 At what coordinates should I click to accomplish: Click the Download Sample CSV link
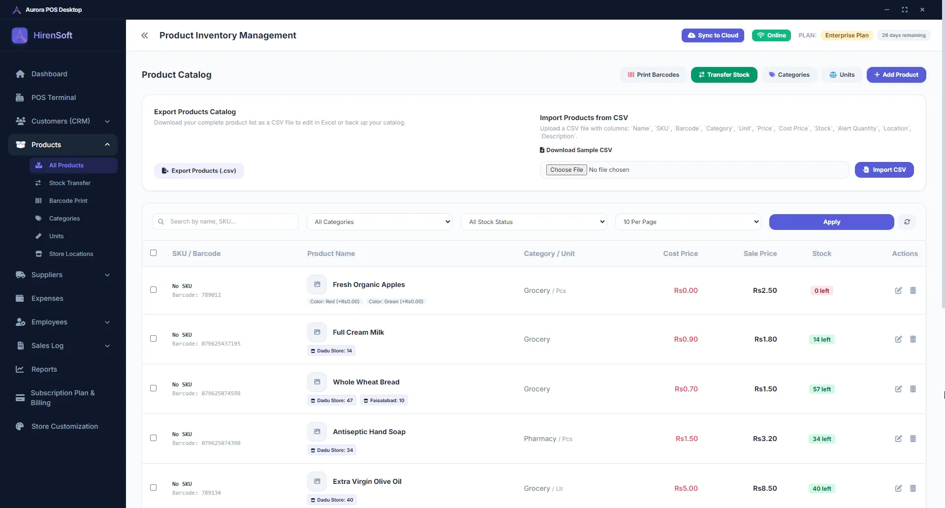point(576,150)
